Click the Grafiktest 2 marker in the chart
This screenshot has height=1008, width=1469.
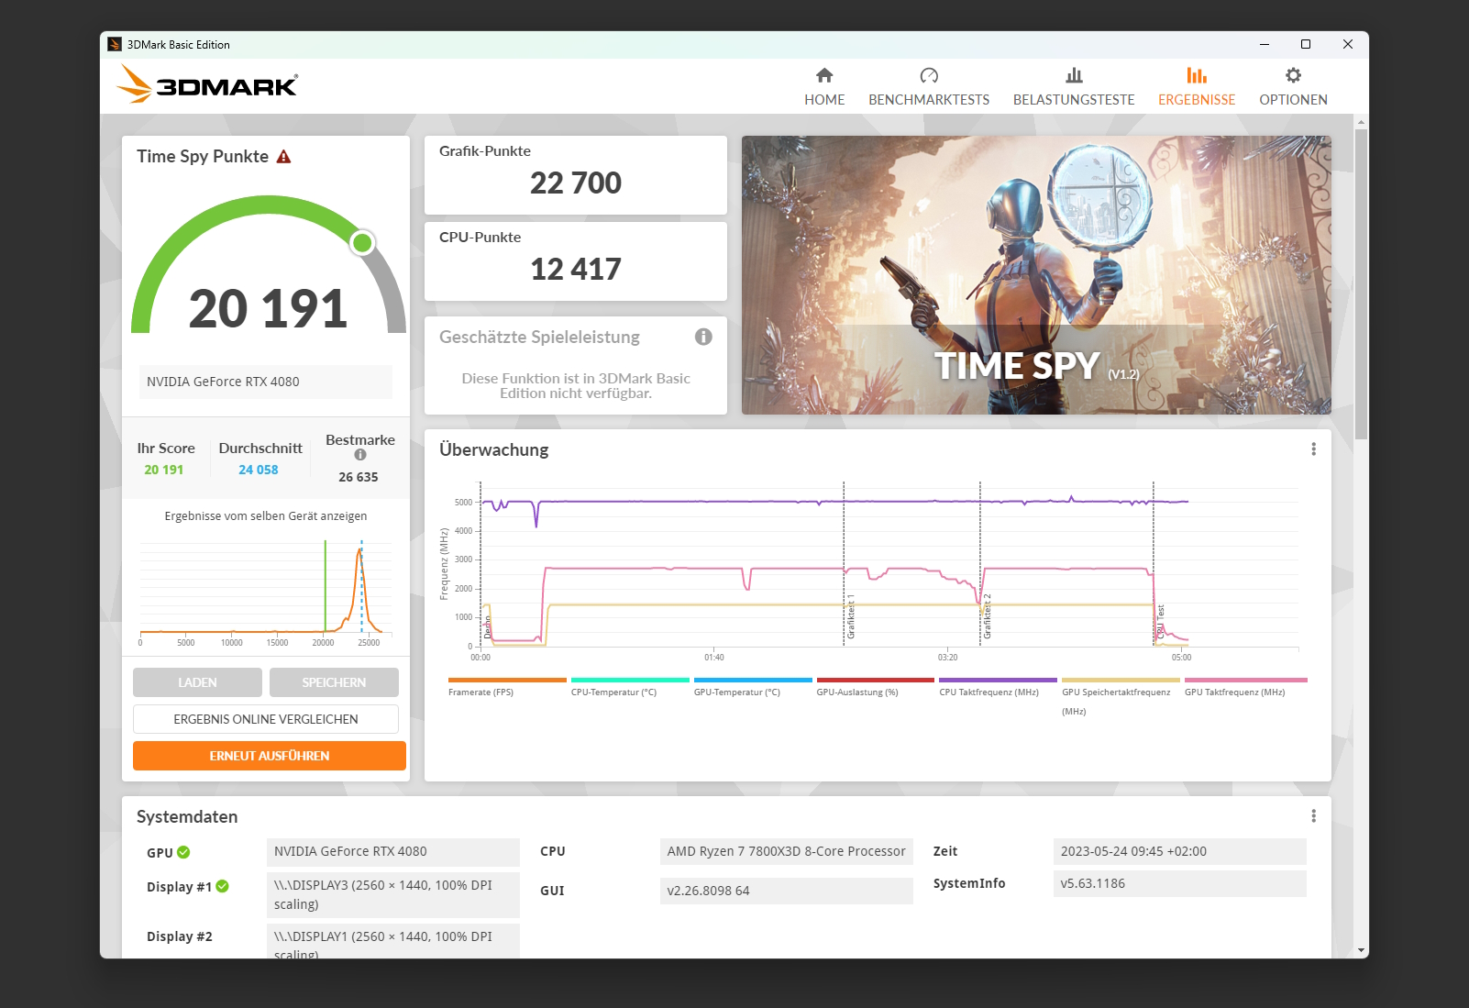988,616
